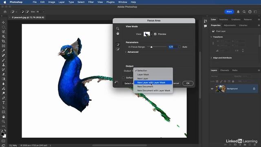Image resolution: width=261 pixels, height=147 pixels.
Task: Click the Share button
Action: [x=229, y=12]
